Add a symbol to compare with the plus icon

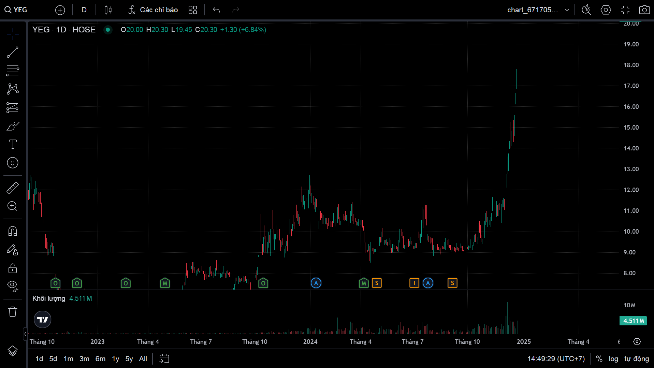click(x=60, y=10)
